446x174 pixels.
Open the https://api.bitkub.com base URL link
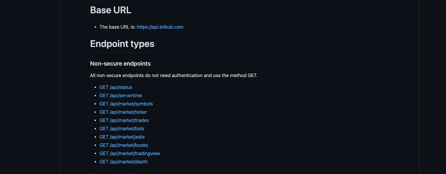(160, 27)
